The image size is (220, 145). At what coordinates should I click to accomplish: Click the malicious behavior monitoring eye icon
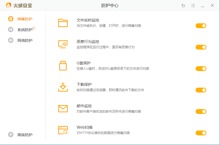tap(63, 44)
